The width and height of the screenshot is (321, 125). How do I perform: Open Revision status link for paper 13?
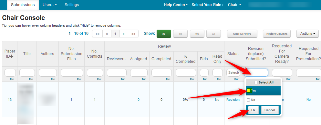[x=233, y=100]
